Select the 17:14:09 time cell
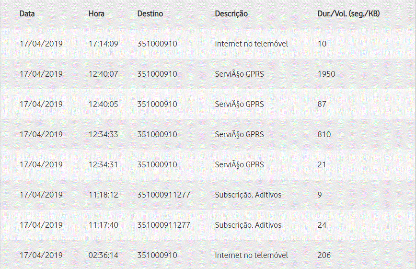The height and width of the screenshot is (269, 416). [x=103, y=44]
